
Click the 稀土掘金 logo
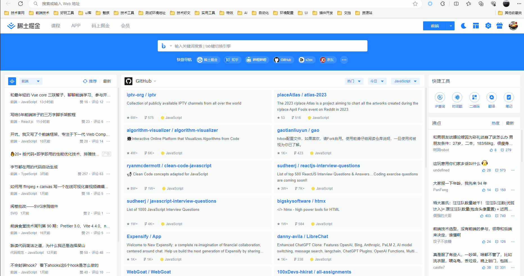coord(24,26)
